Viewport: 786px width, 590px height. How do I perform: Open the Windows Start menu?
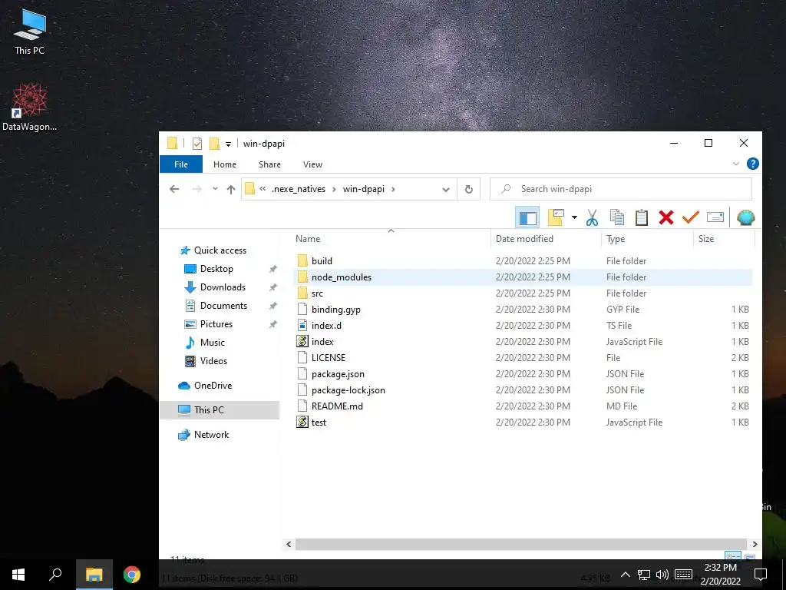click(x=18, y=575)
